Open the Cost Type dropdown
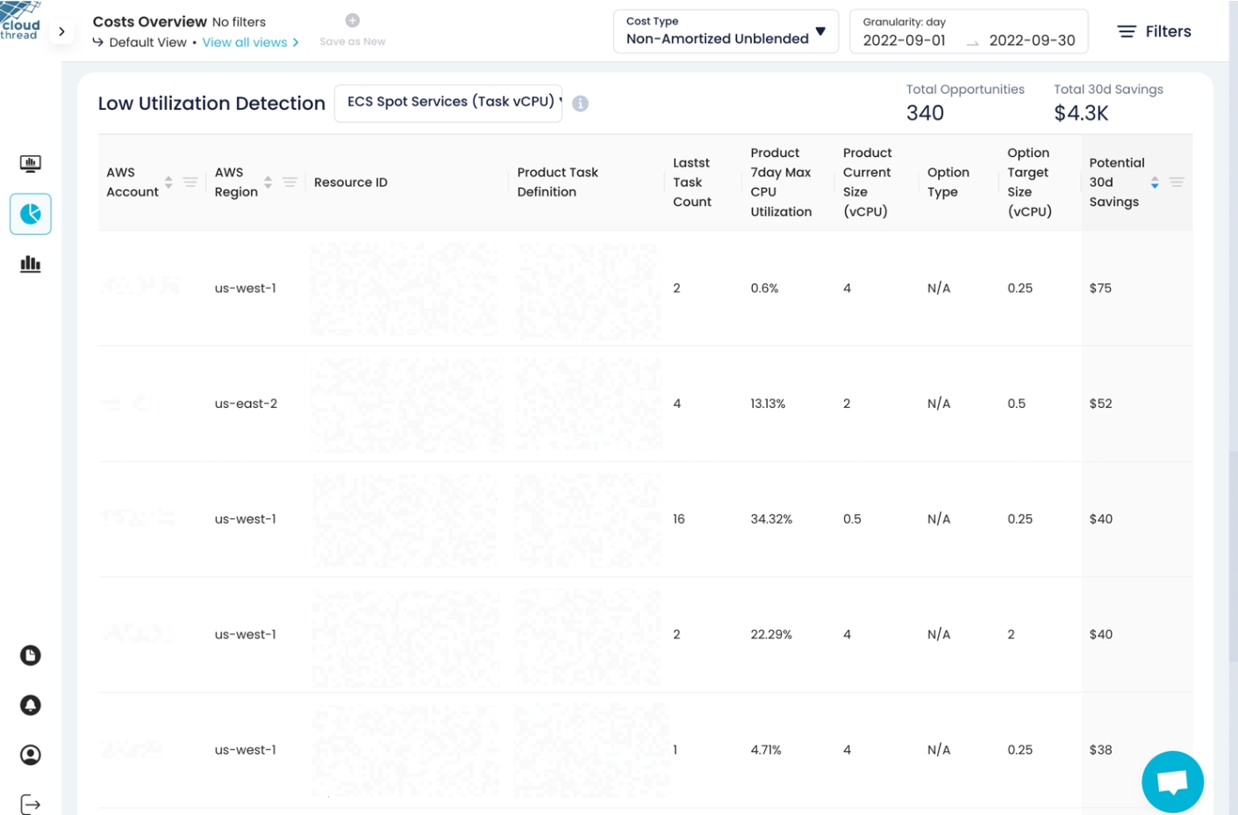Image resolution: width=1238 pixels, height=815 pixels. (726, 32)
